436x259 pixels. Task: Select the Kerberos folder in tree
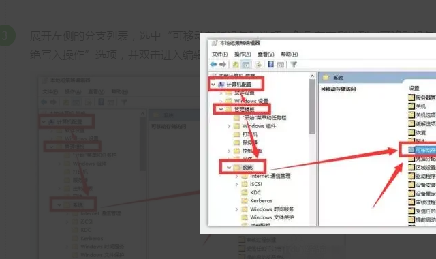[257, 200]
